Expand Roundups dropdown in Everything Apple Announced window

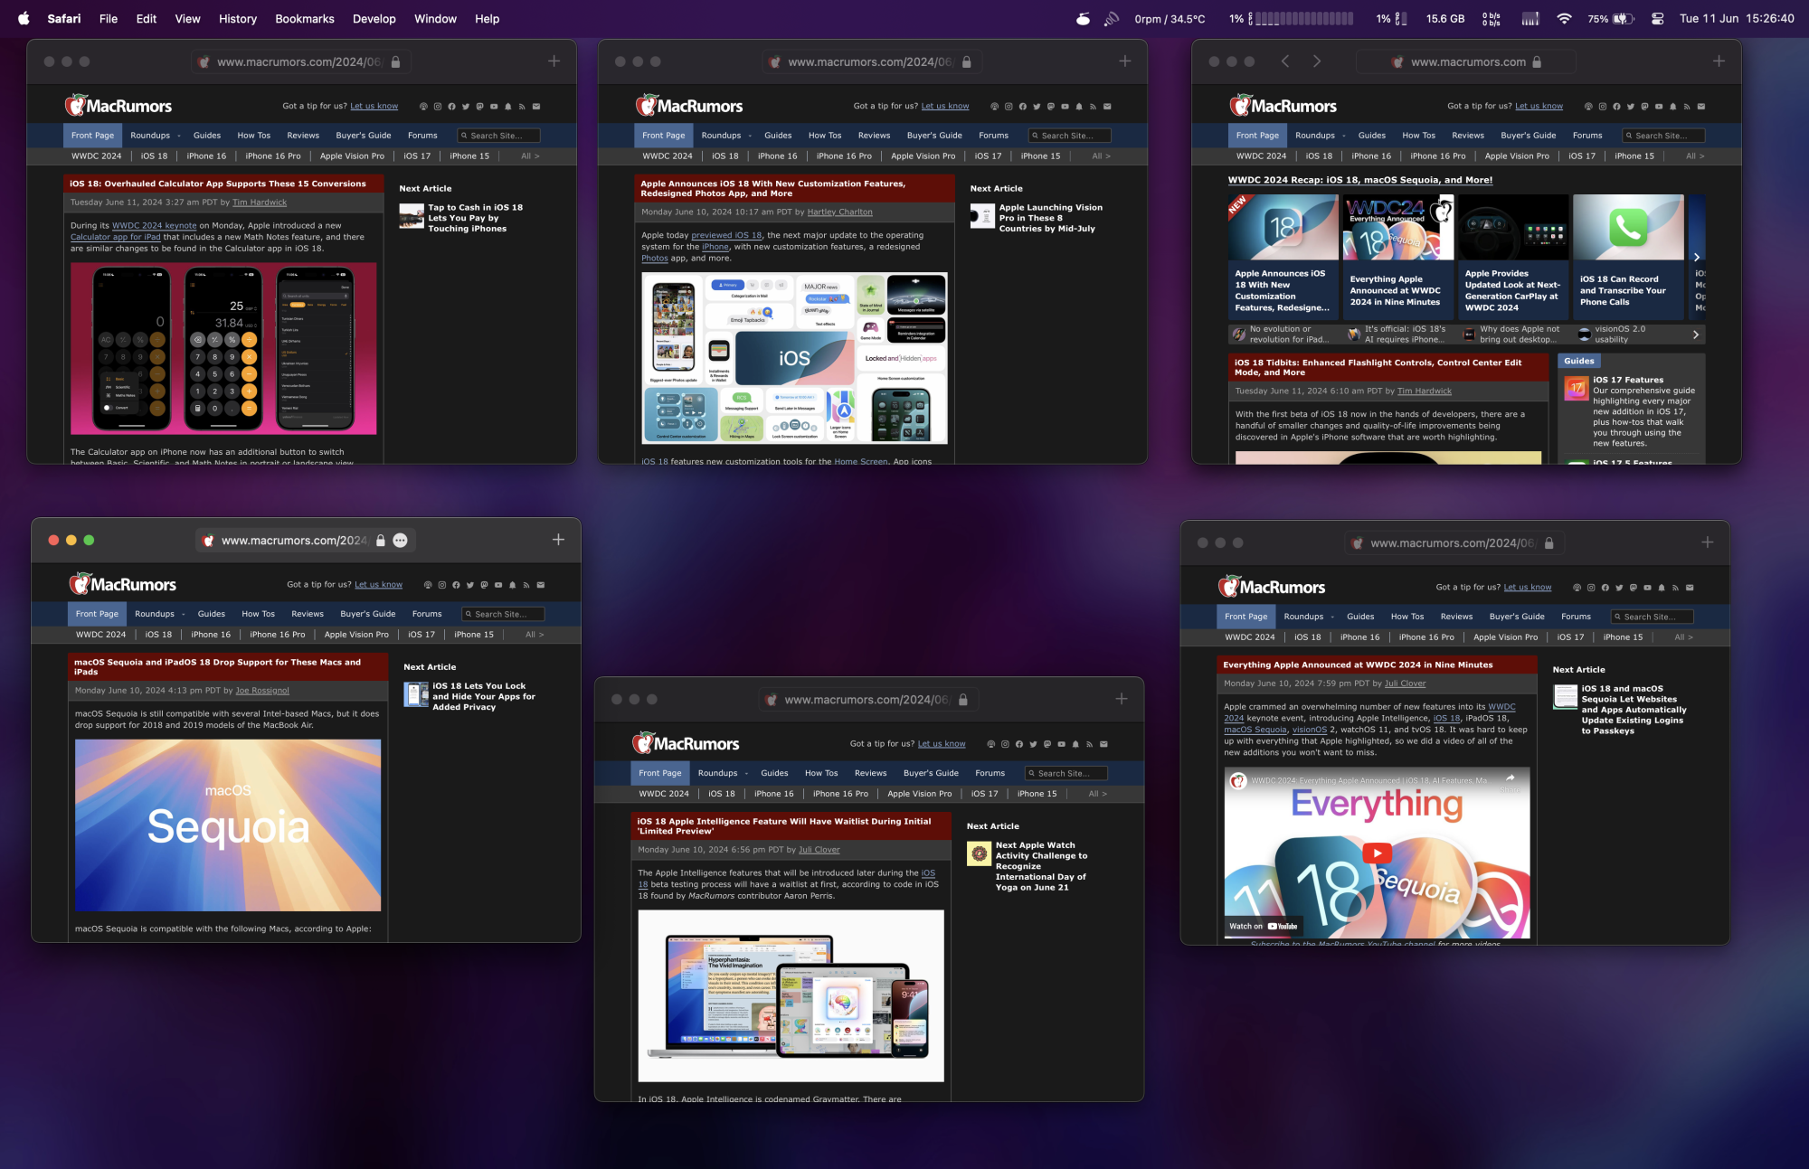(x=1307, y=617)
